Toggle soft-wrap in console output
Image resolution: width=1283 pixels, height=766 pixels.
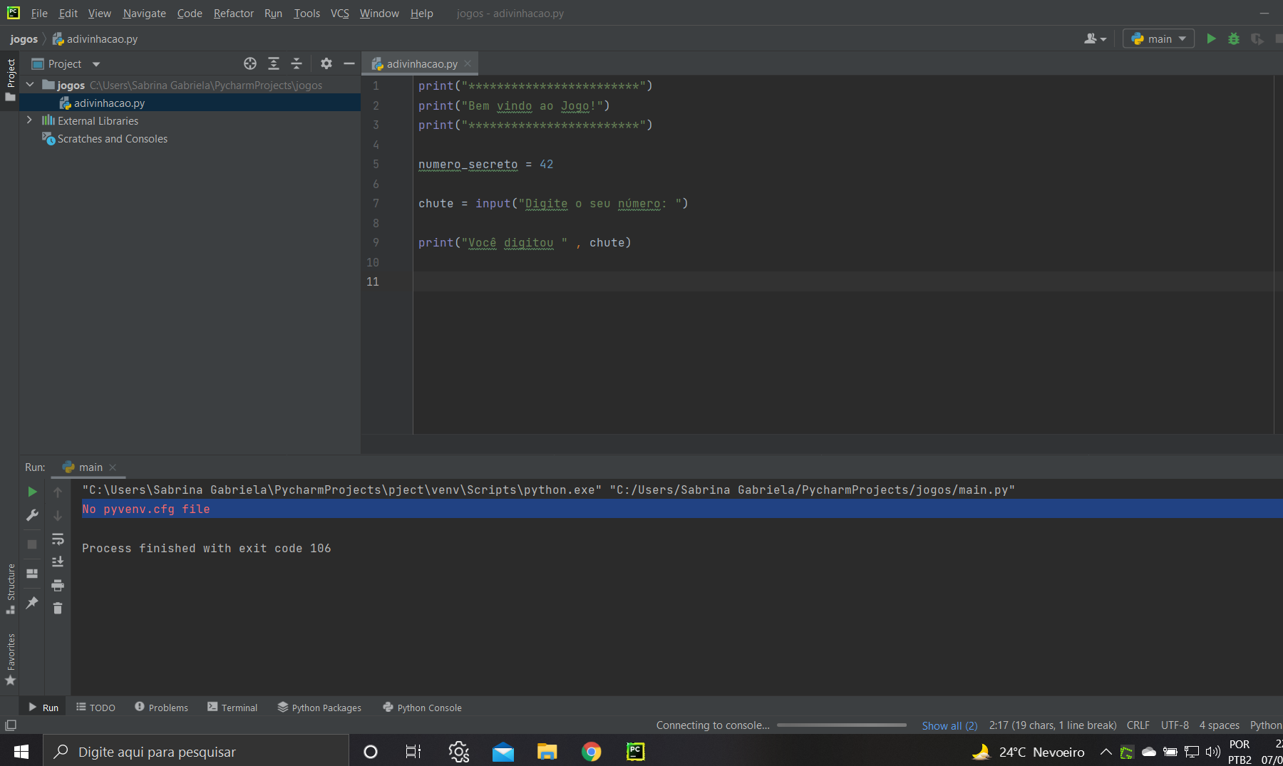(x=58, y=539)
